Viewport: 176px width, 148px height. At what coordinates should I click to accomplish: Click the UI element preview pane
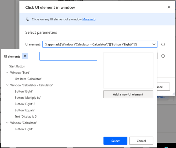(128, 70)
